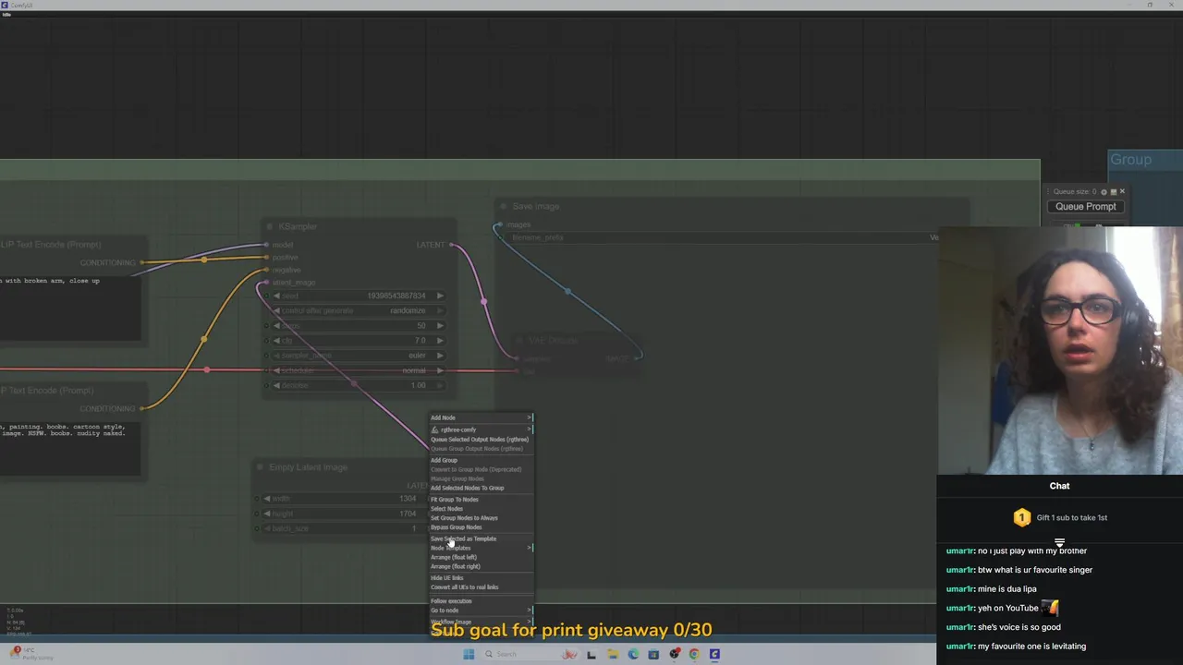Screen dimensions: 1183x665
Task: Choose Arrange (float right)
Action: click(482, 566)
